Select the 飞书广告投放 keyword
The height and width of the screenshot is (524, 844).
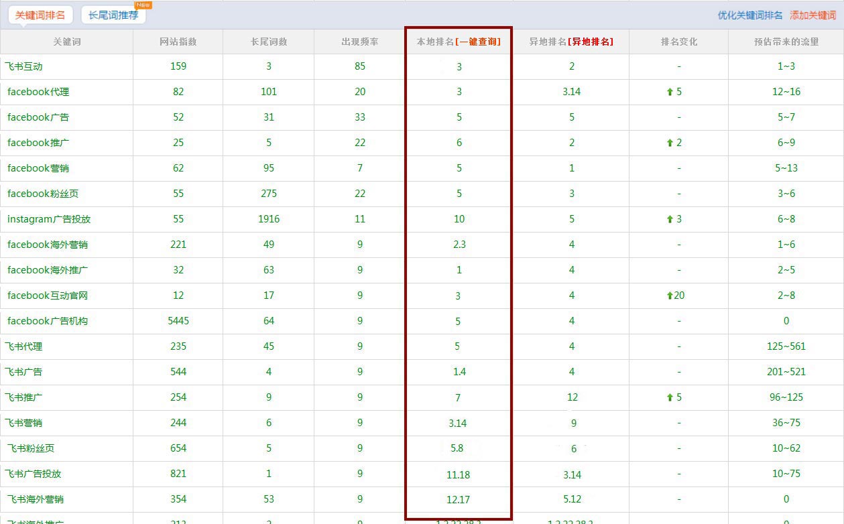(33, 474)
